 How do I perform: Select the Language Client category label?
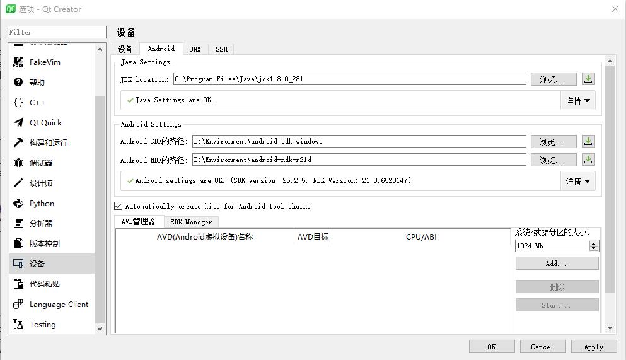click(x=59, y=304)
